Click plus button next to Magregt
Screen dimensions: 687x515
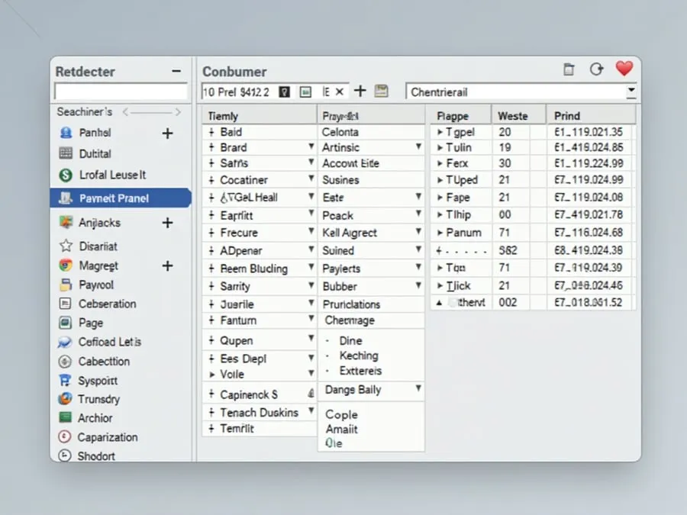click(167, 266)
